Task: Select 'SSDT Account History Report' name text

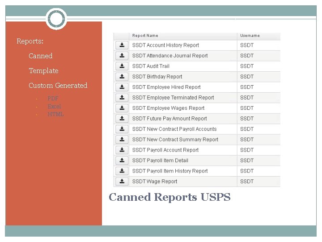Action: pos(165,45)
